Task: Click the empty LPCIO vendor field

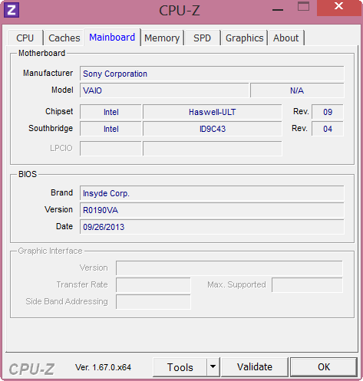Action: click(111, 148)
